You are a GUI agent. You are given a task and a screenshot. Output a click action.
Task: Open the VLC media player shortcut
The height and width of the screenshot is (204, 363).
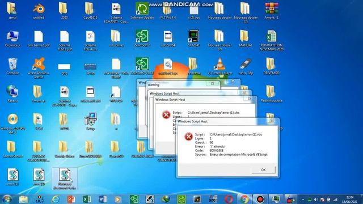[220, 66]
